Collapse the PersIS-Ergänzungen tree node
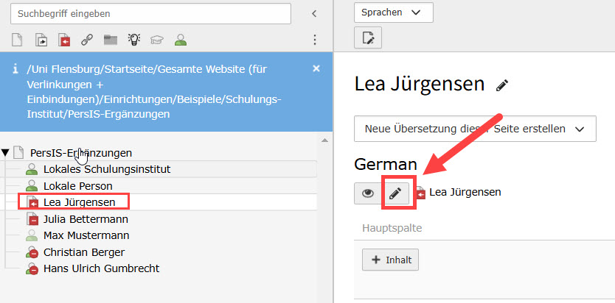 pos(6,153)
